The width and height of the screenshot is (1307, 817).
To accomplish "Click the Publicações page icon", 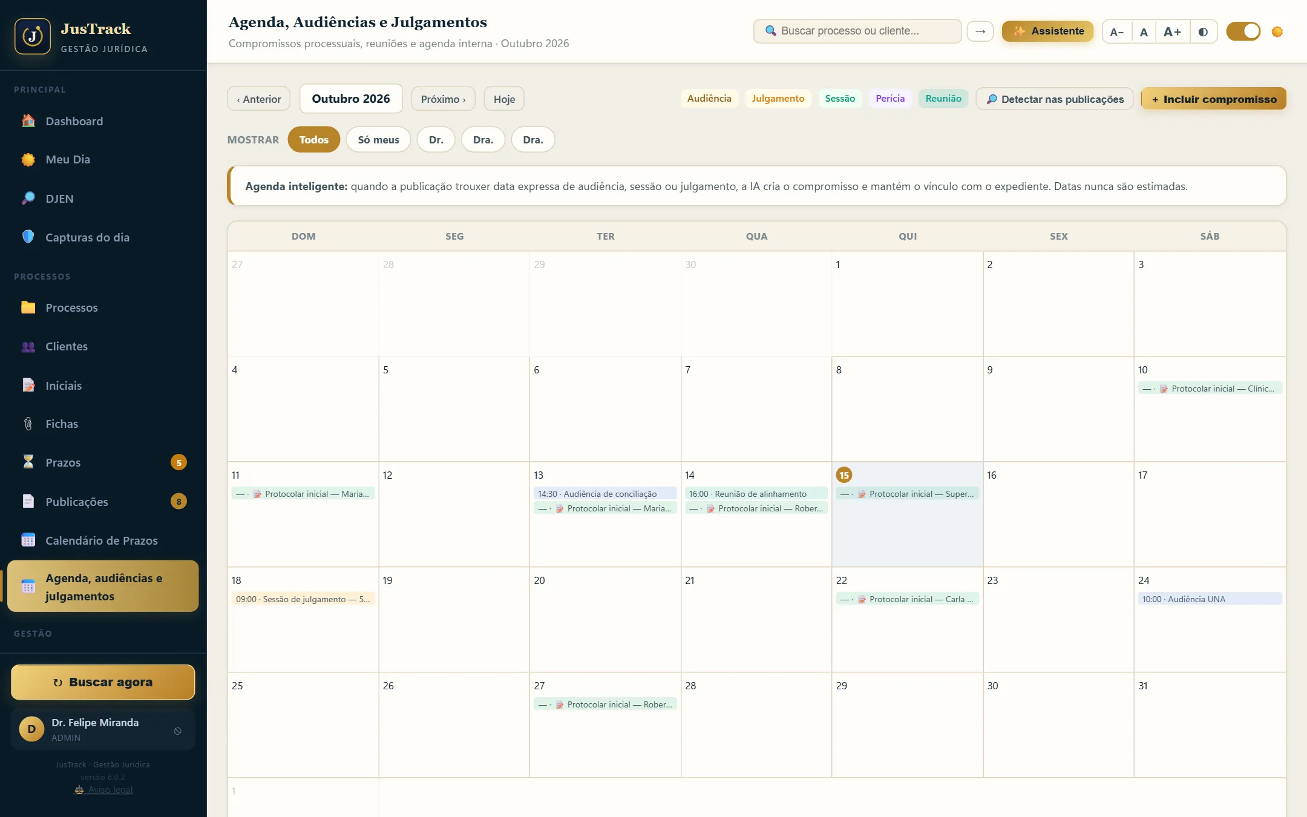I will pyautogui.click(x=28, y=501).
